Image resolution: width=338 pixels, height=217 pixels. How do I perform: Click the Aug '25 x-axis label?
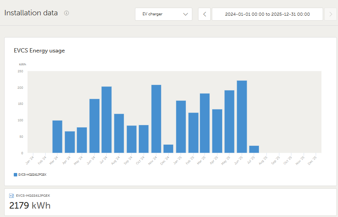click(263, 160)
